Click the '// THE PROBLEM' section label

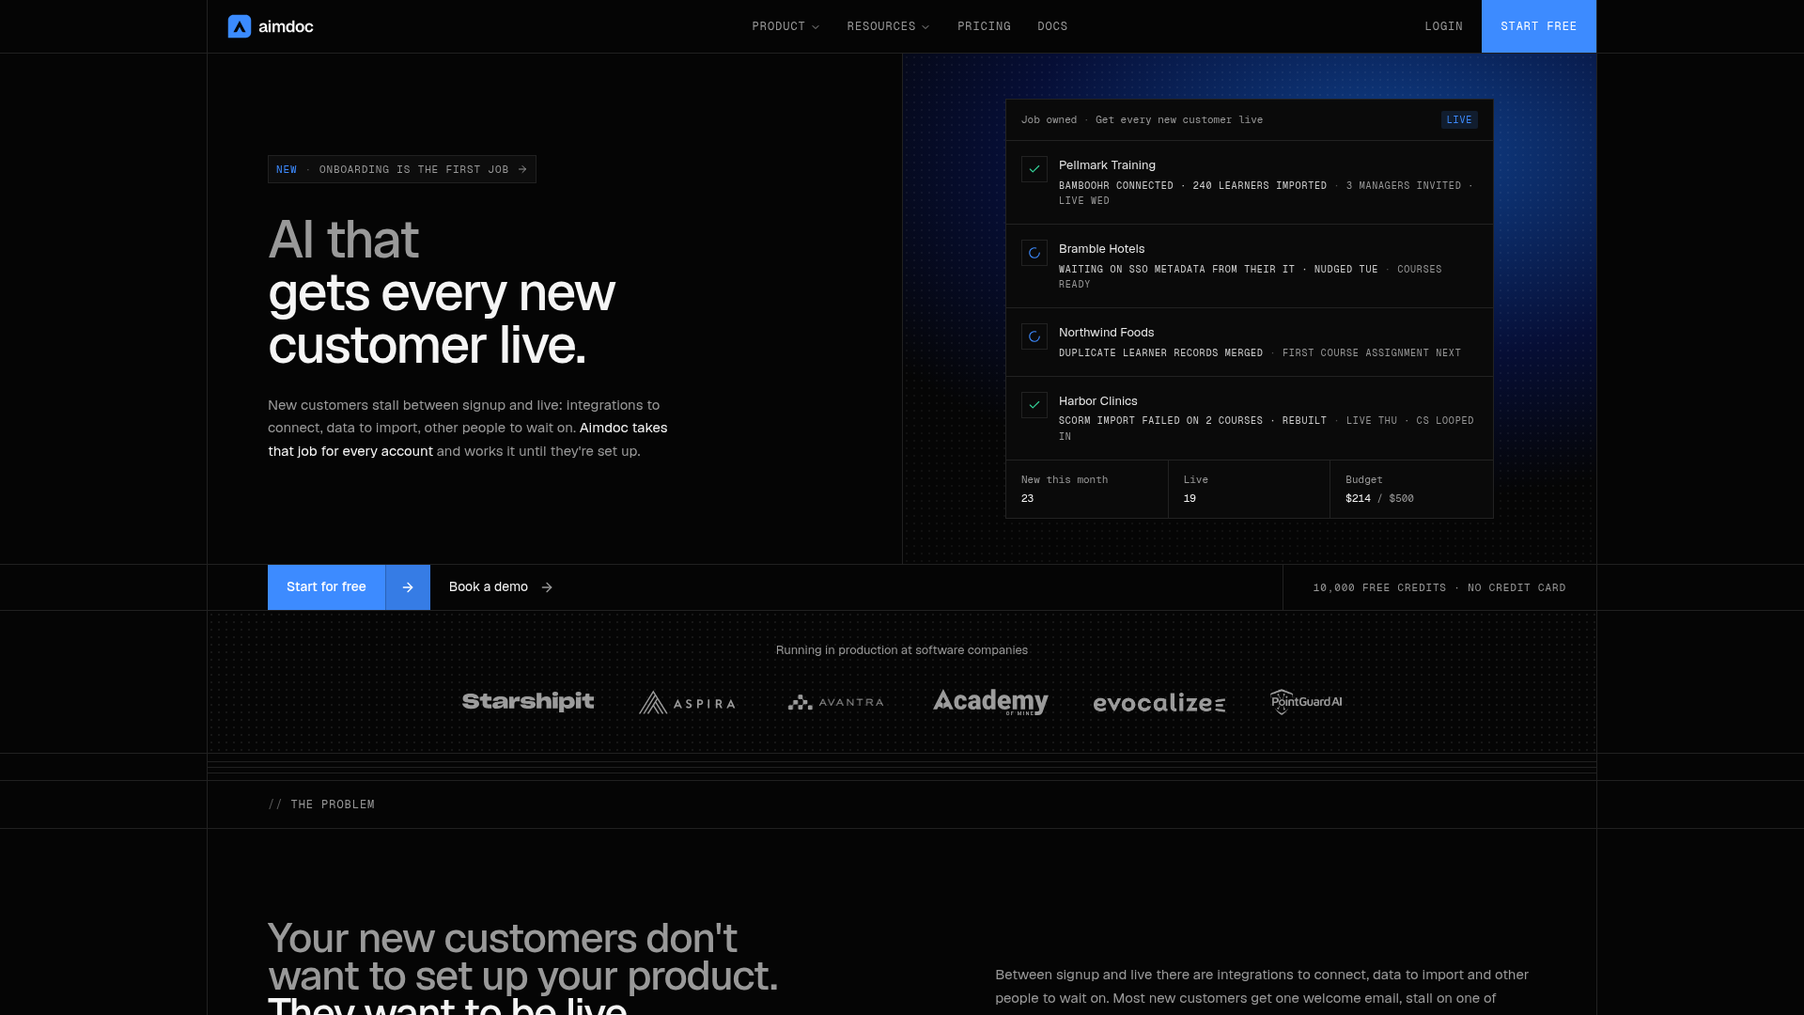pos(321,804)
